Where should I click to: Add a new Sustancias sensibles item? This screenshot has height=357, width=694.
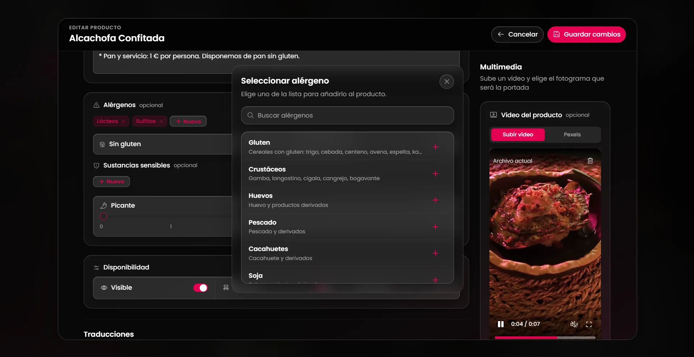pos(112,182)
